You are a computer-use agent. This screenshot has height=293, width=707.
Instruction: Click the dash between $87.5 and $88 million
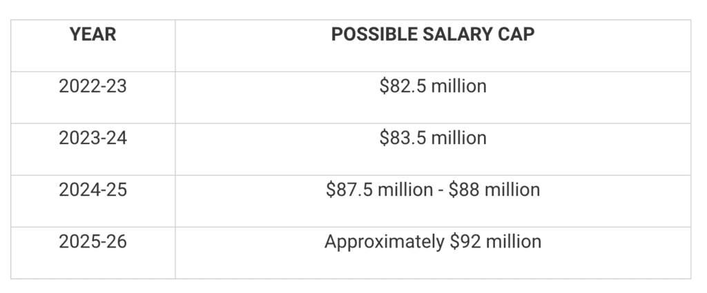[x=440, y=190]
